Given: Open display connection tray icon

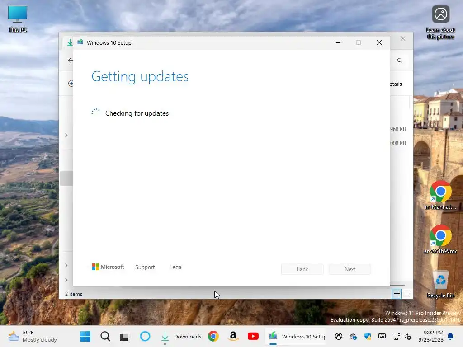Looking at the screenshot, I should pos(396,336).
